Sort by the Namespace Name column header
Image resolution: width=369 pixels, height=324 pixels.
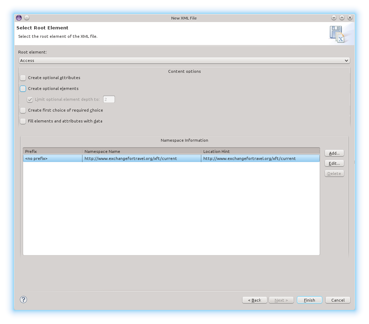pos(142,151)
